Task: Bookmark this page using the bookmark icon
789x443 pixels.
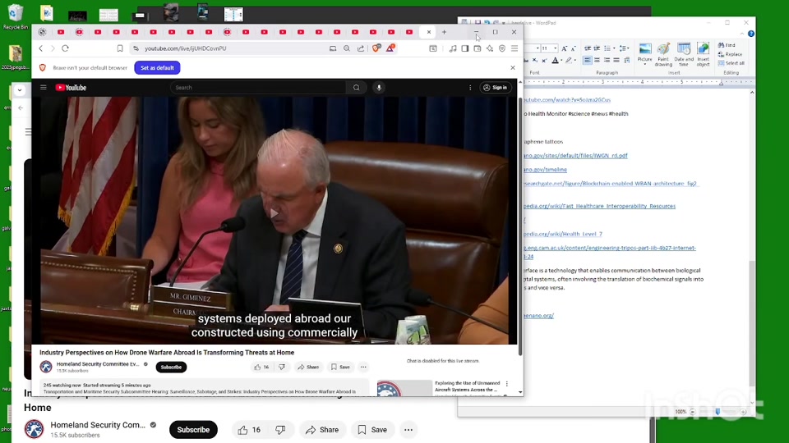Action: 120,48
